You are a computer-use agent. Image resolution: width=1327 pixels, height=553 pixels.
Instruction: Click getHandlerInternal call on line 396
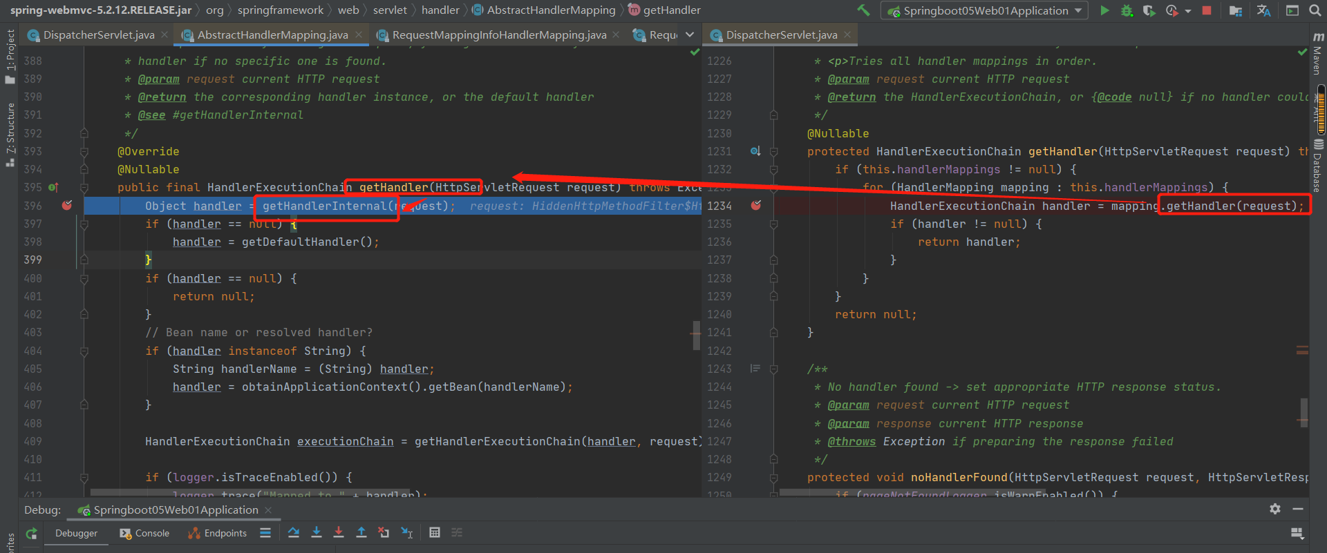tap(324, 206)
